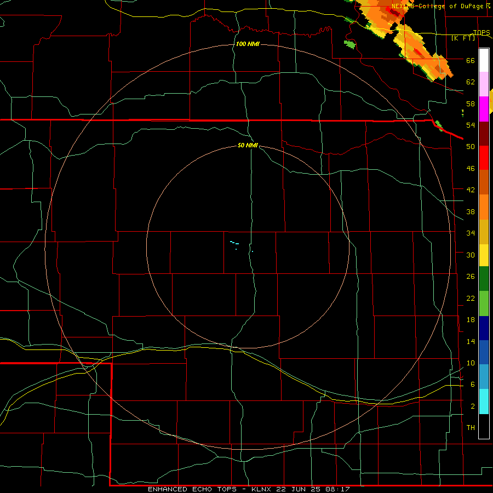Click the black TH threshold color band
The image size is (493, 493).
[484, 426]
